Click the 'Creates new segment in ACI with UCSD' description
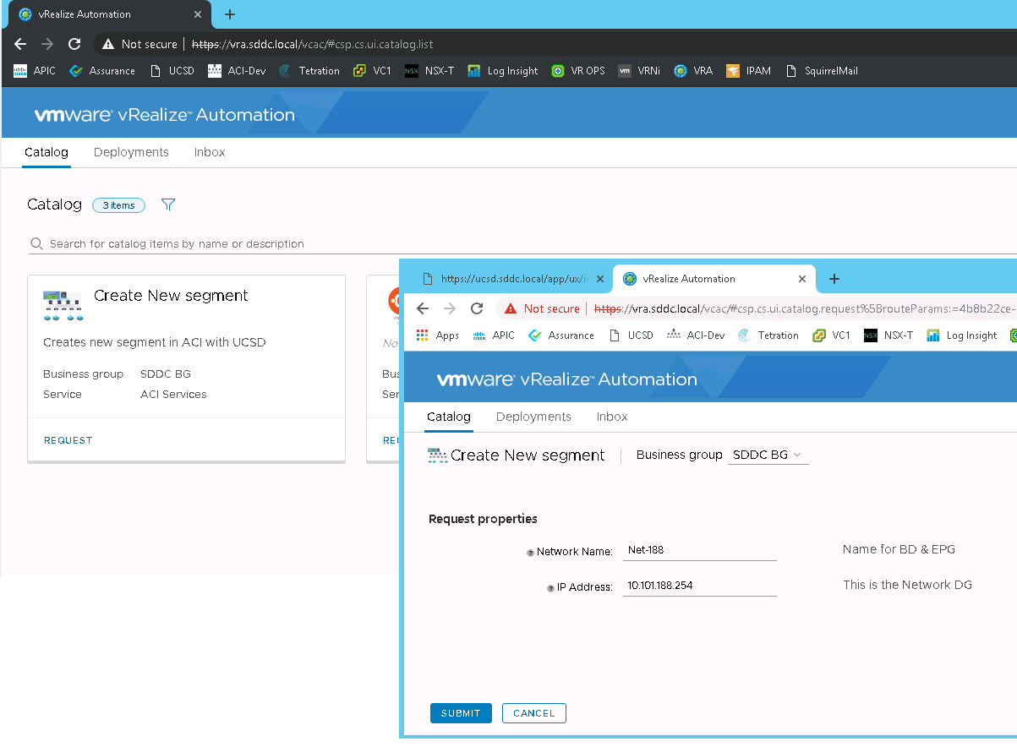The width and height of the screenshot is (1017, 747). (155, 342)
